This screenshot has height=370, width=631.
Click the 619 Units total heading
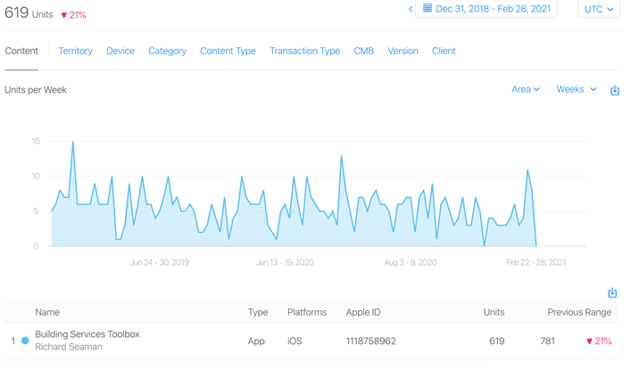(x=29, y=12)
